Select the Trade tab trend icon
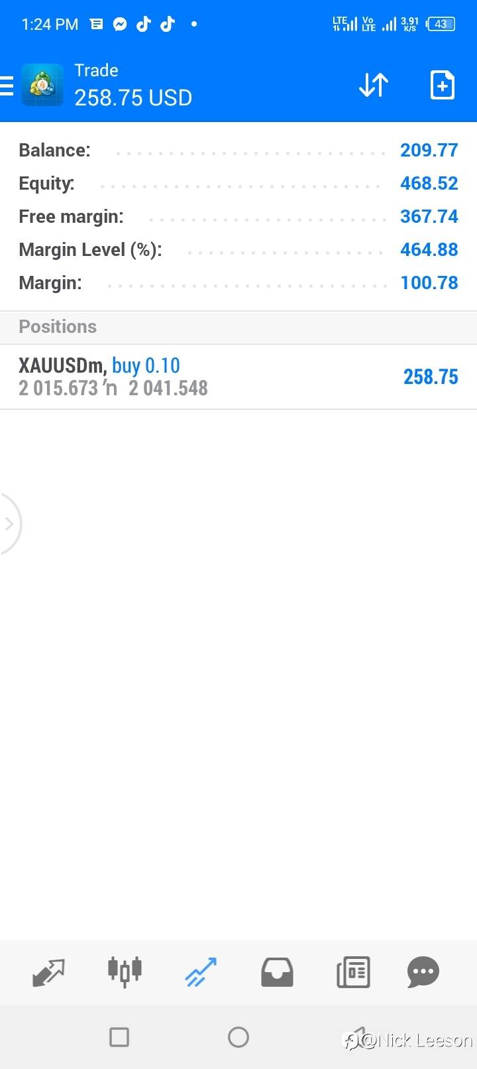Image resolution: width=477 pixels, height=1069 pixels. click(201, 972)
